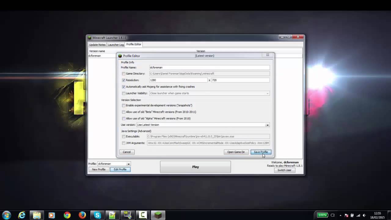Open Camtasia from the taskbar
This screenshot has width=391, height=220.
point(143,215)
